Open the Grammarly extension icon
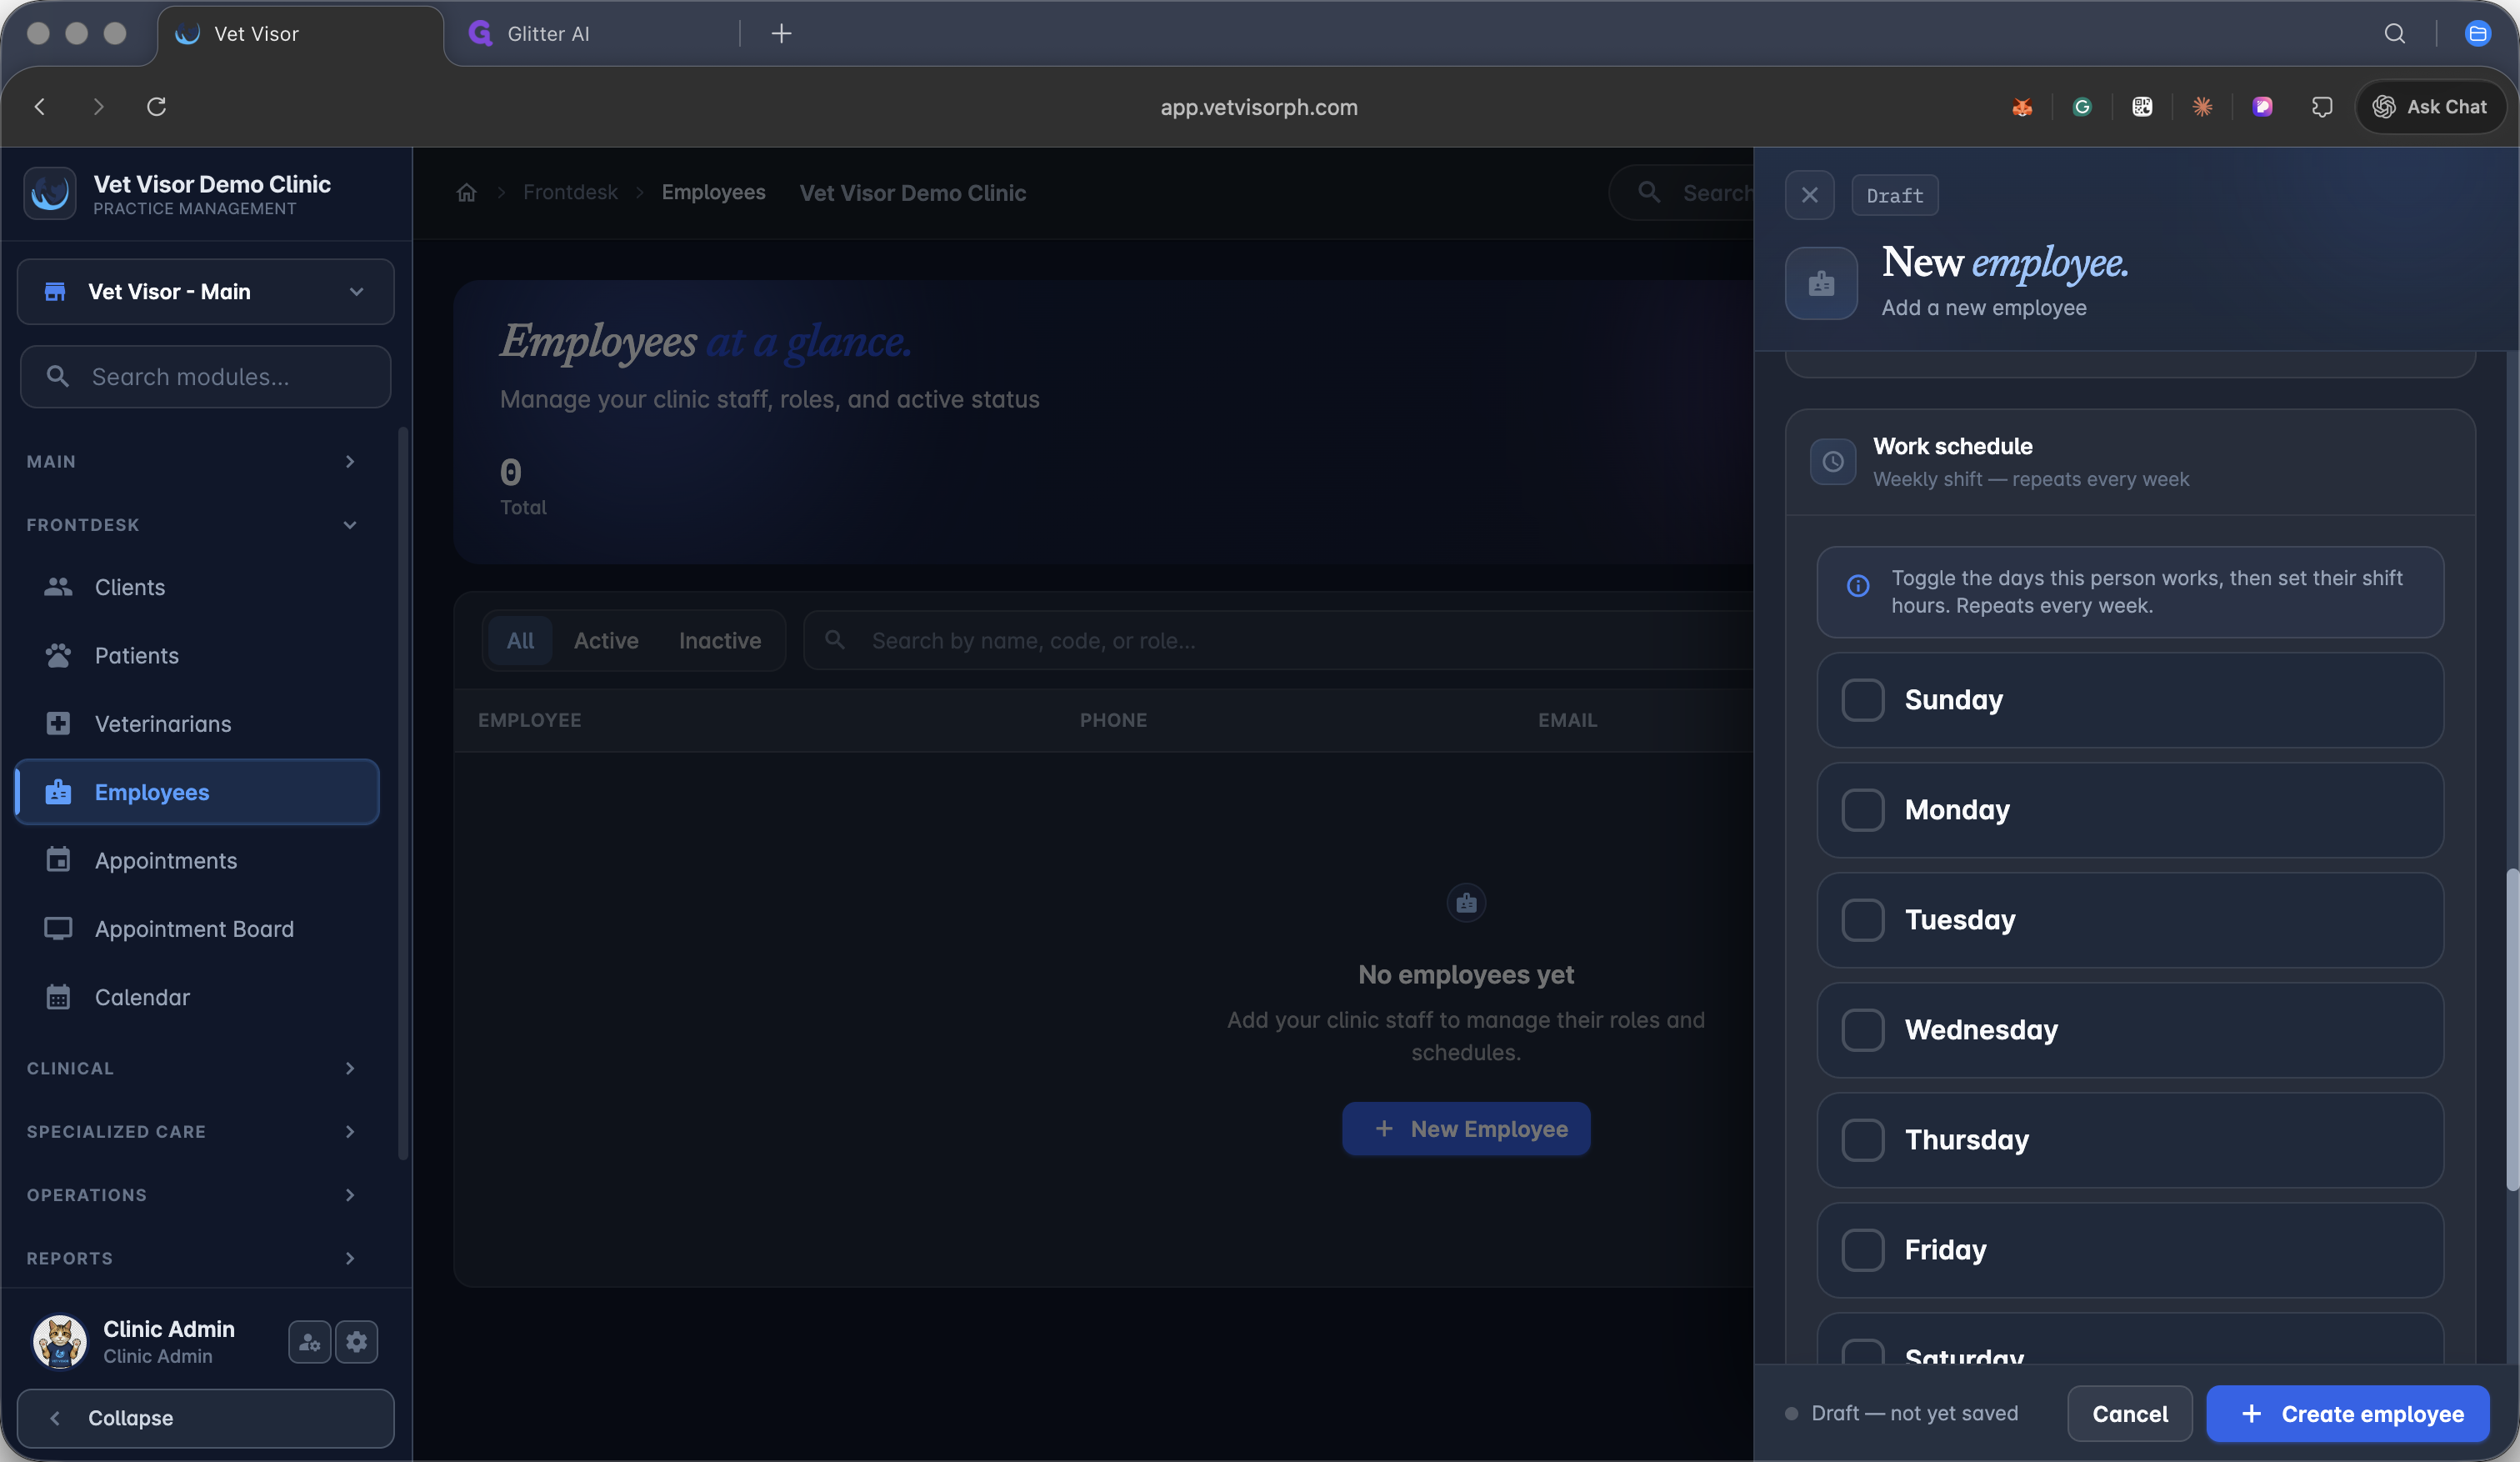The image size is (2520, 1462). click(x=2082, y=107)
